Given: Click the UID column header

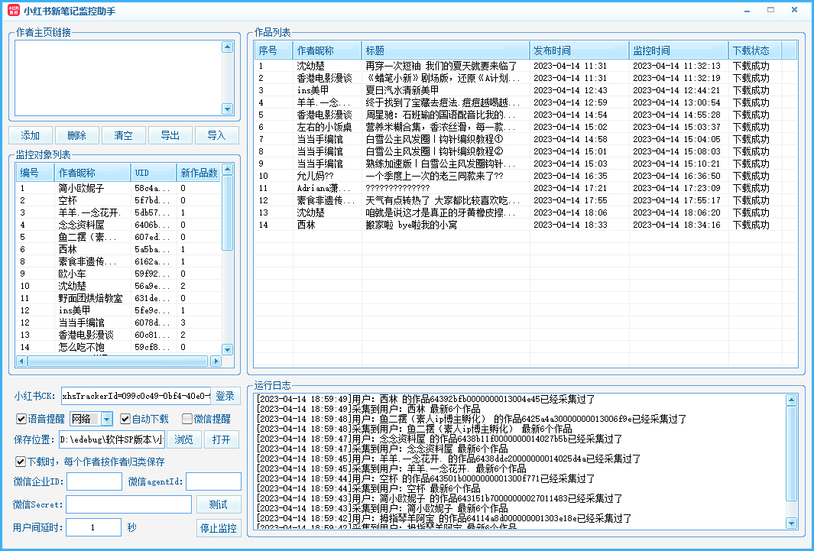Looking at the screenshot, I should coord(153,173).
